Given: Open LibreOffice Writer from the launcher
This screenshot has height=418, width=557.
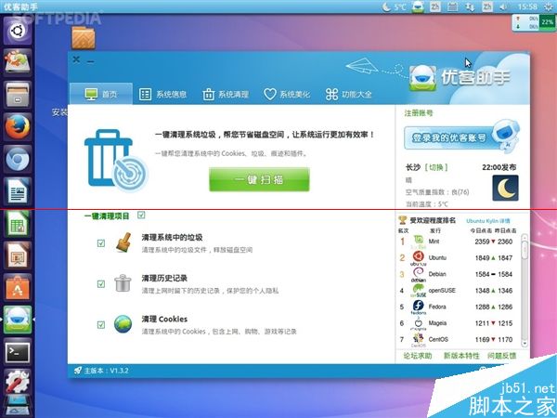Looking at the screenshot, I should point(18,190).
